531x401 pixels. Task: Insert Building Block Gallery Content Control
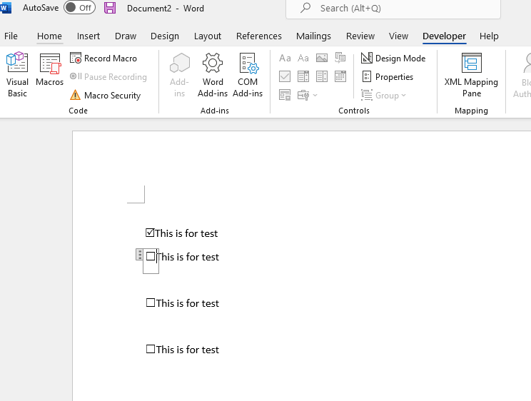(340, 59)
